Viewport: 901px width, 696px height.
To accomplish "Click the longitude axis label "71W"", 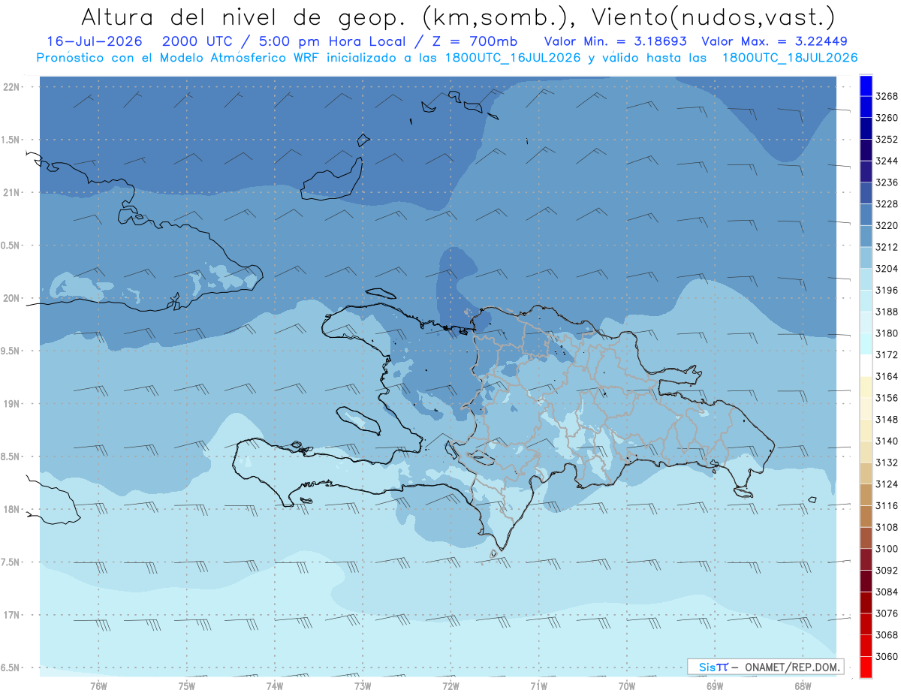I will (x=538, y=686).
